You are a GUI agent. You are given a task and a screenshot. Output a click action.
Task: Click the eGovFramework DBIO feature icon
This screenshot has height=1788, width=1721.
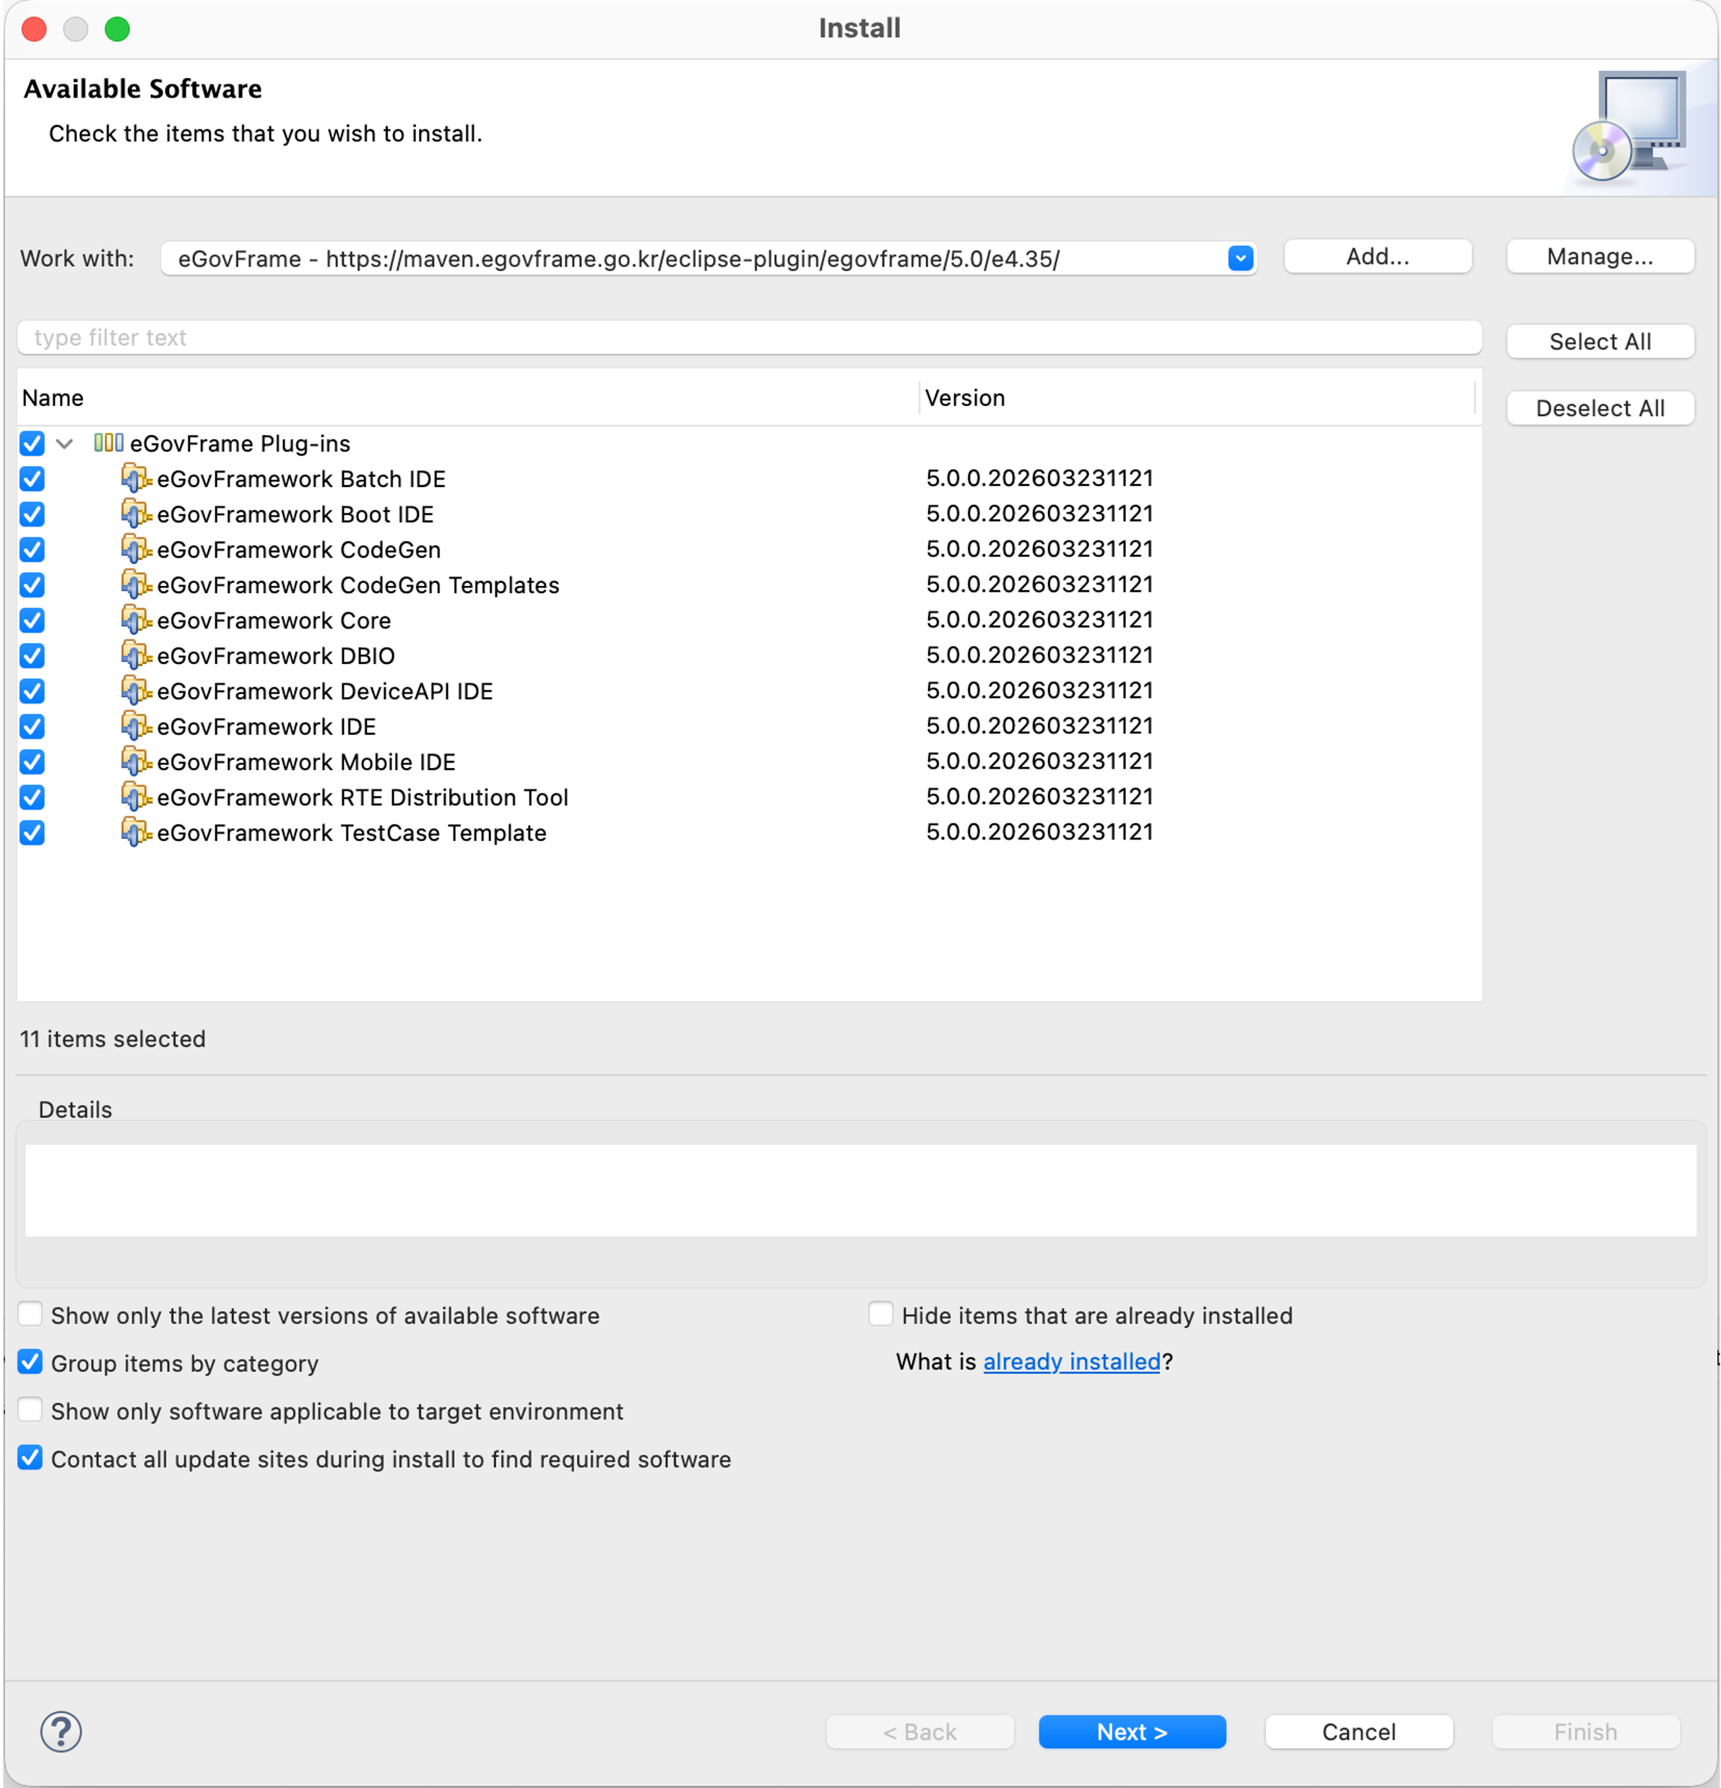click(x=135, y=655)
